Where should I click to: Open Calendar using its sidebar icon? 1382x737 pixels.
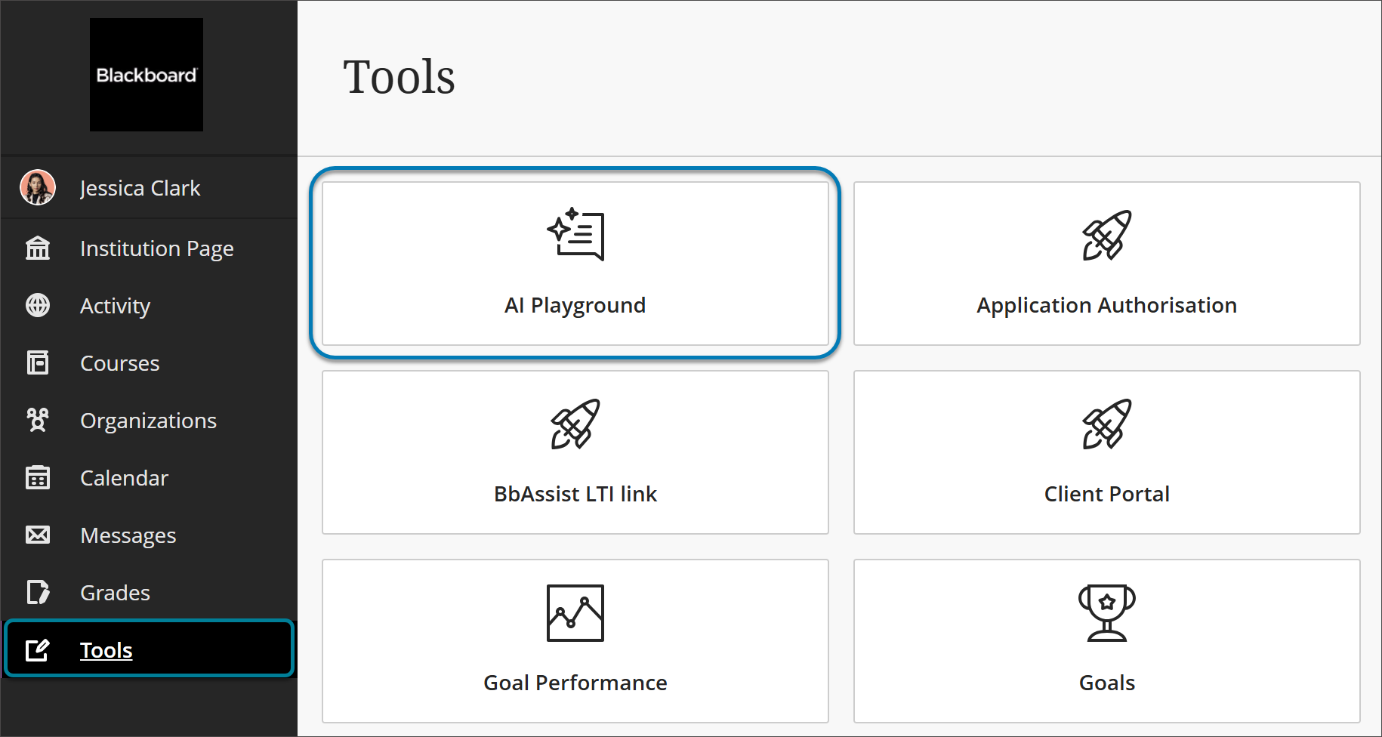38,477
